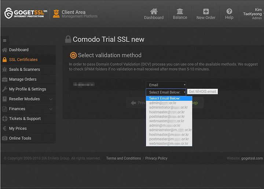This screenshot has height=189, width=264.
Task: Select the postmaster@ .or.kr email option
Action: click(169, 117)
